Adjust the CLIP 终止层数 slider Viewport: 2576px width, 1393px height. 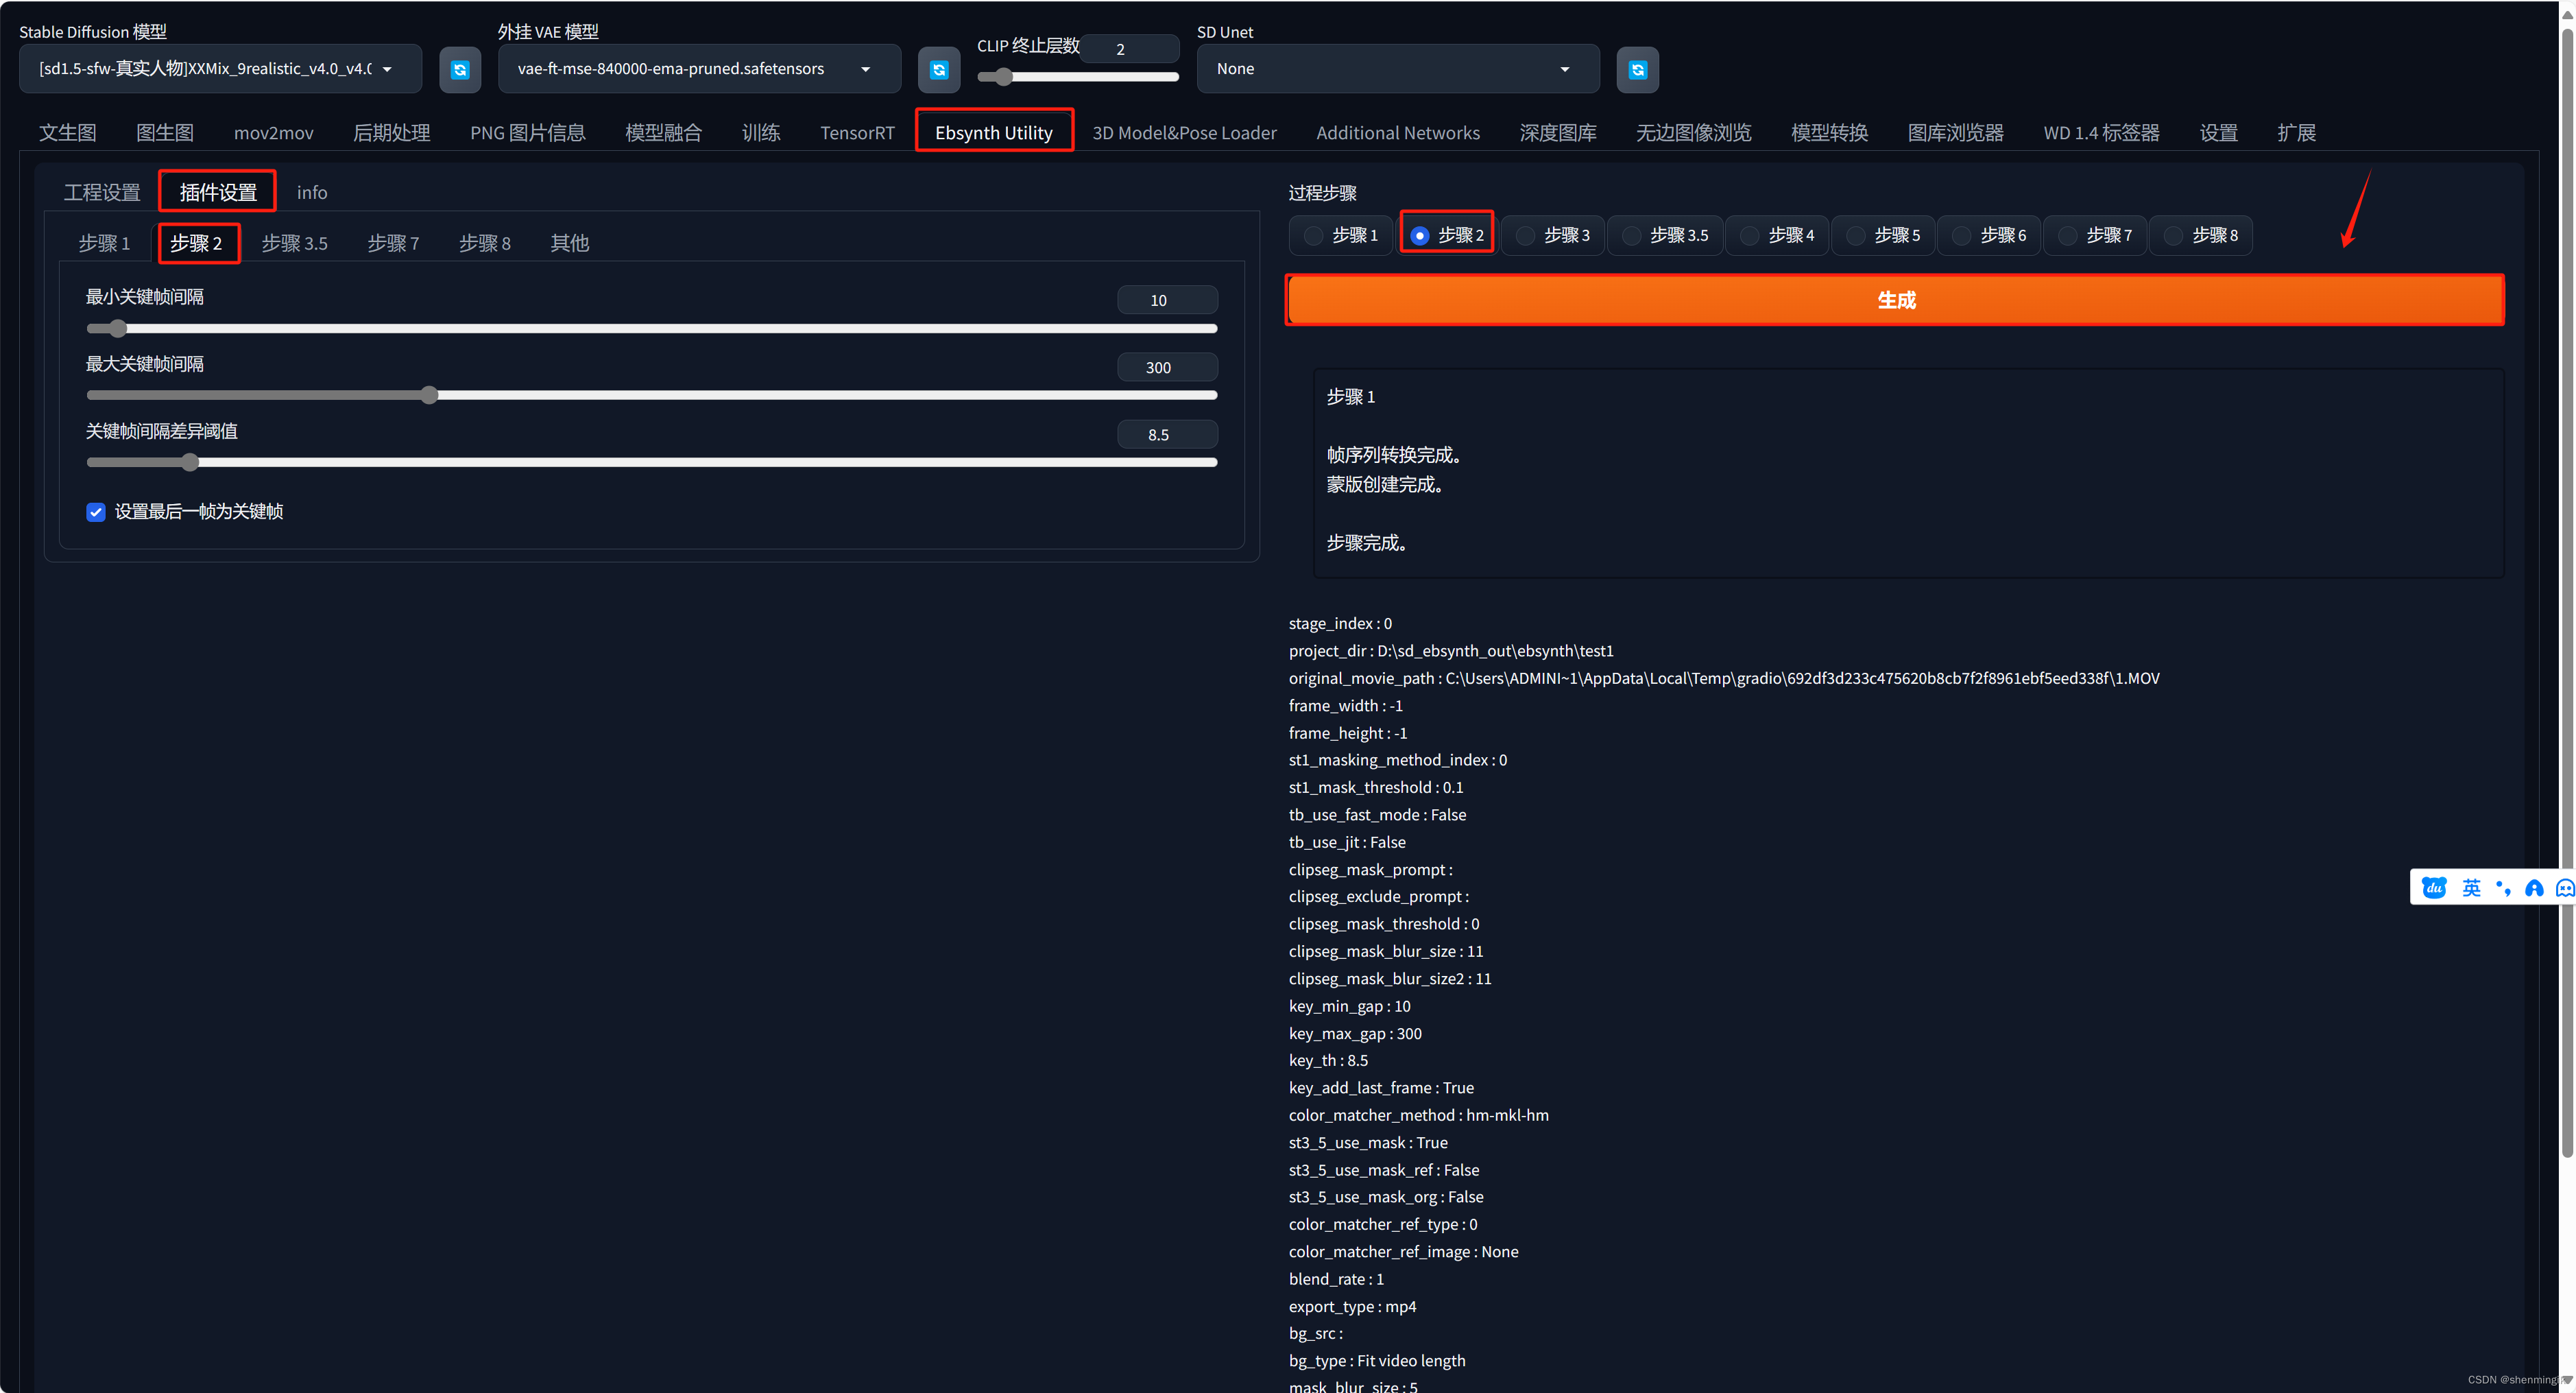click(1078, 77)
